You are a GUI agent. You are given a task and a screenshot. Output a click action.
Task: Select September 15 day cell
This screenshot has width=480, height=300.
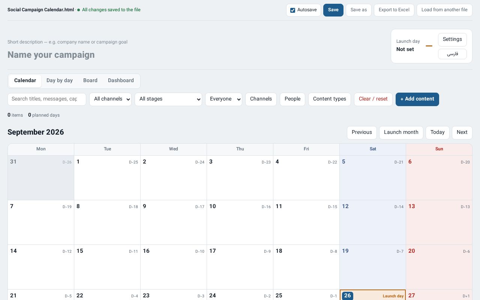click(x=107, y=267)
